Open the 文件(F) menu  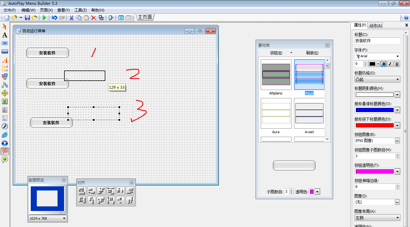(10, 10)
